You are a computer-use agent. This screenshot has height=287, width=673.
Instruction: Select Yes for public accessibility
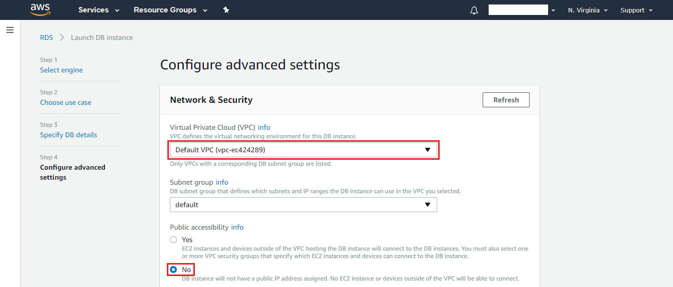coord(173,240)
